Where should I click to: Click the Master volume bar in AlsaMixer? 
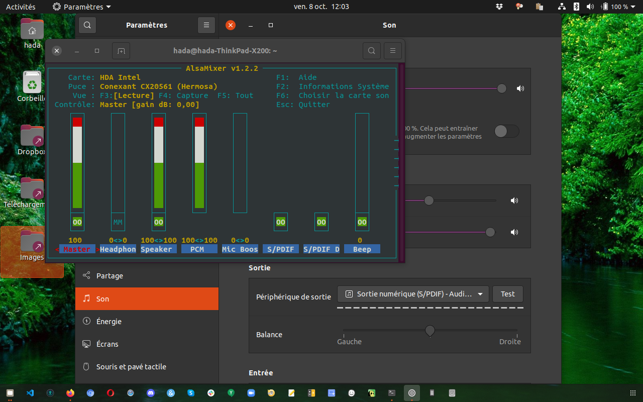tap(77, 163)
